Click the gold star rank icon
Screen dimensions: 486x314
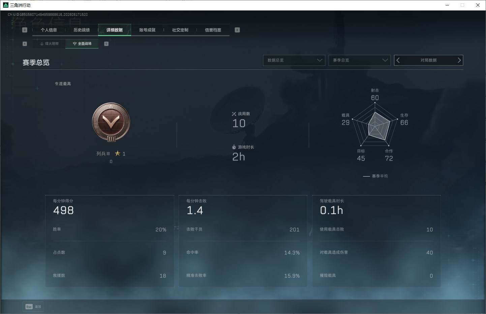click(x=118, y=153)
